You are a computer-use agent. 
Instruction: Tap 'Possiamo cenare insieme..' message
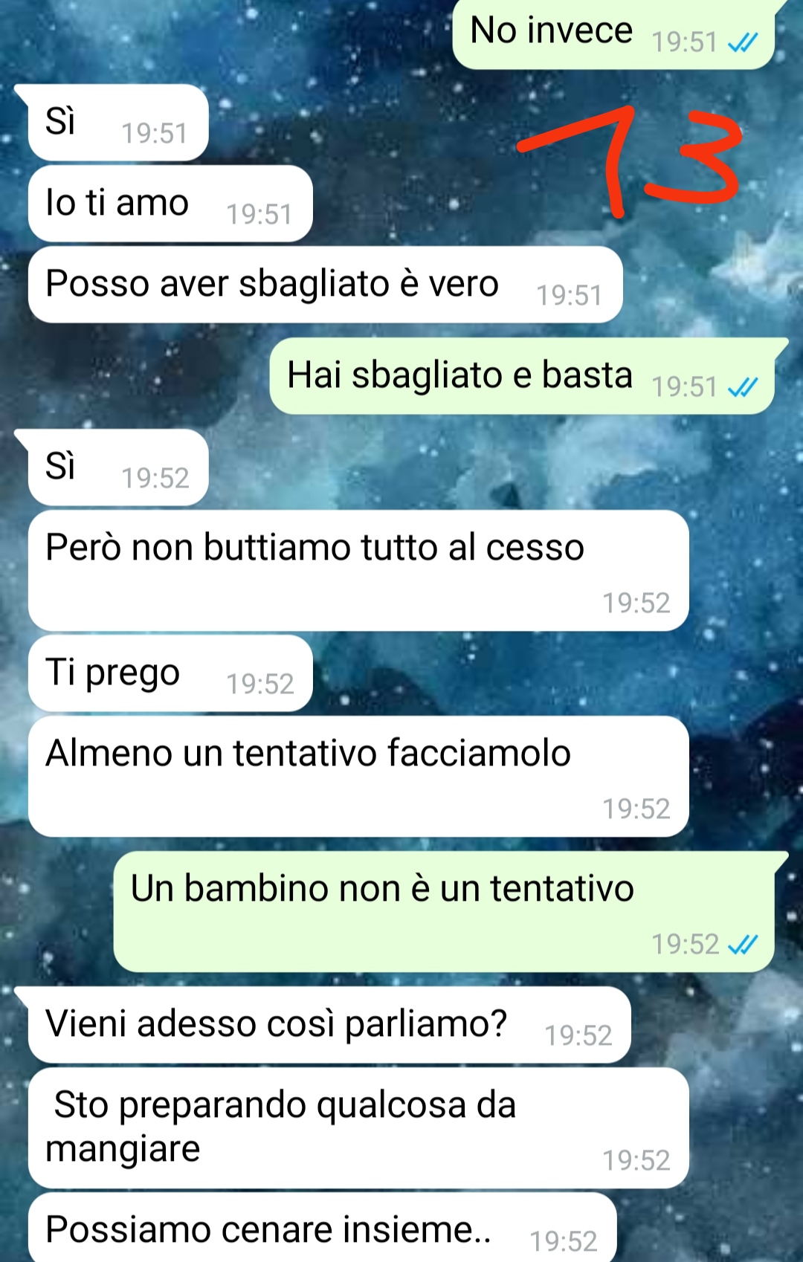point(323,1228)
